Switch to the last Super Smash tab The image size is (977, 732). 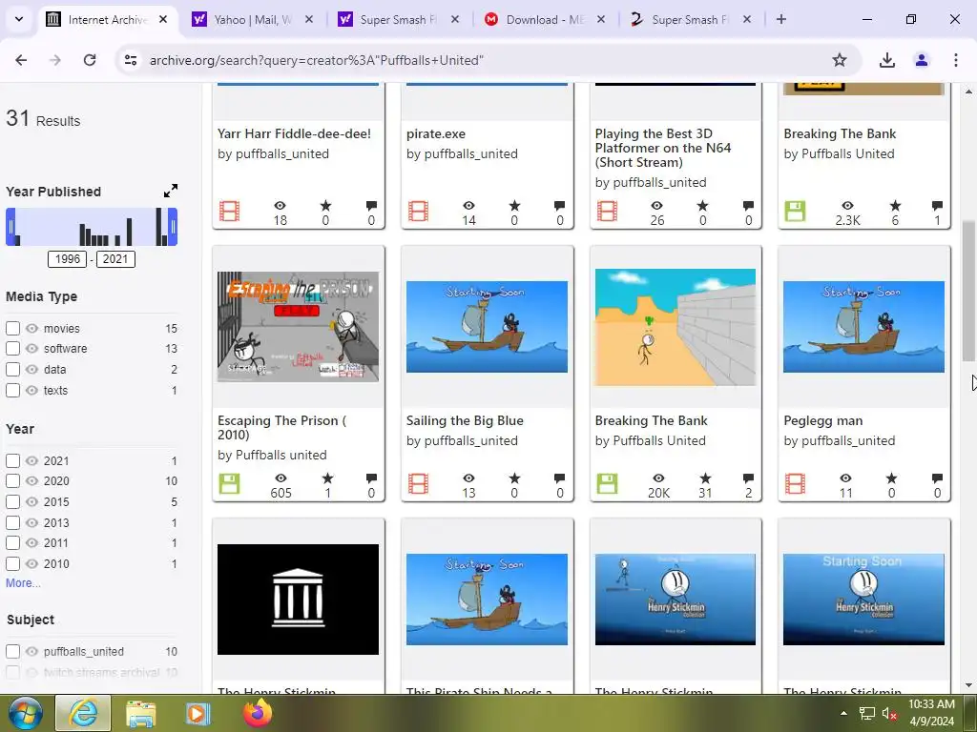690,19
